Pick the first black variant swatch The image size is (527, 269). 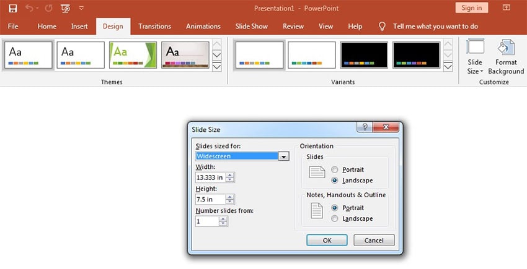364,55
